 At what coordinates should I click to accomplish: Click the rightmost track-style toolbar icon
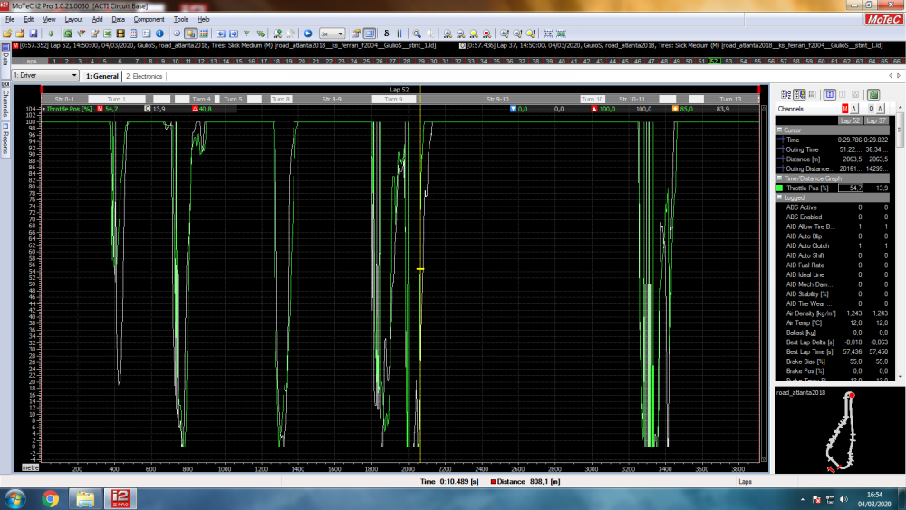click(561, 34)
